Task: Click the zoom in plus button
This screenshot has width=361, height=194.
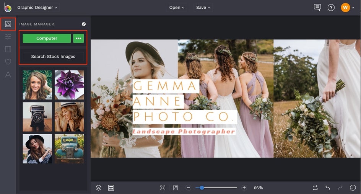Action: tap(244, 187)
